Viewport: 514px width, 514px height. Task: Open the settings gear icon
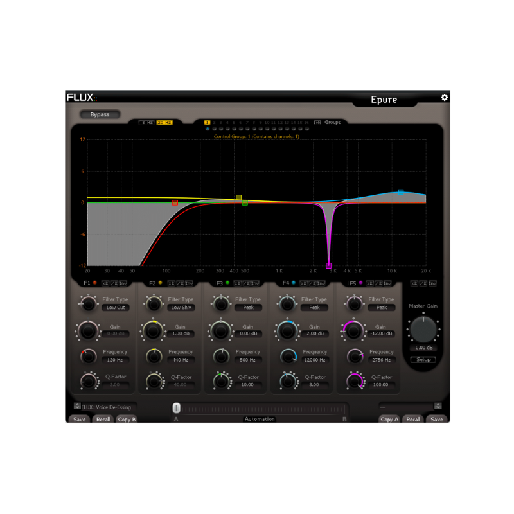(444, 98)
